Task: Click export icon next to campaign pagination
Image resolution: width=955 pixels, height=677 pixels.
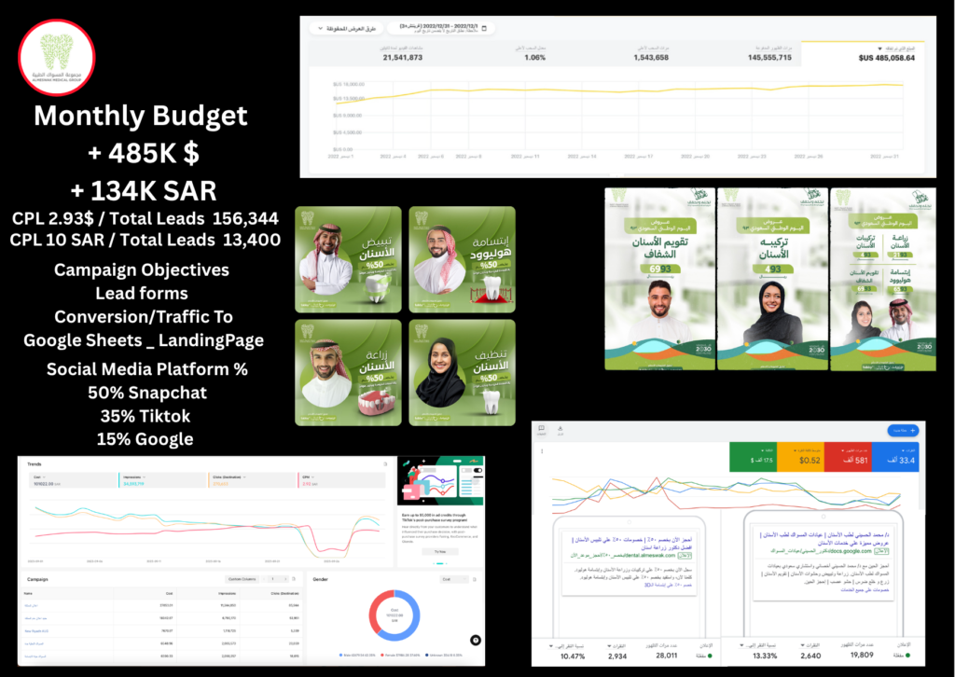Action: tap(293, 579)
